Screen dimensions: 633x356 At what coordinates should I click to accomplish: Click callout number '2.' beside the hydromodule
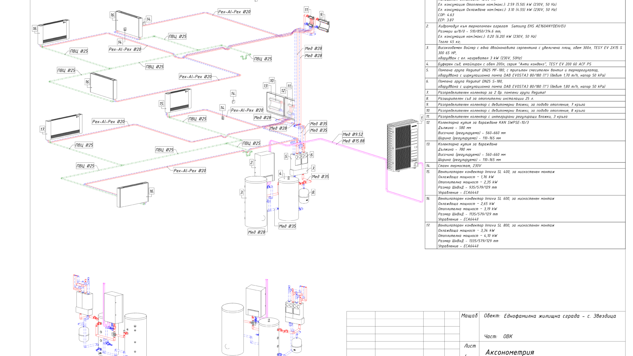click(252, 163)
